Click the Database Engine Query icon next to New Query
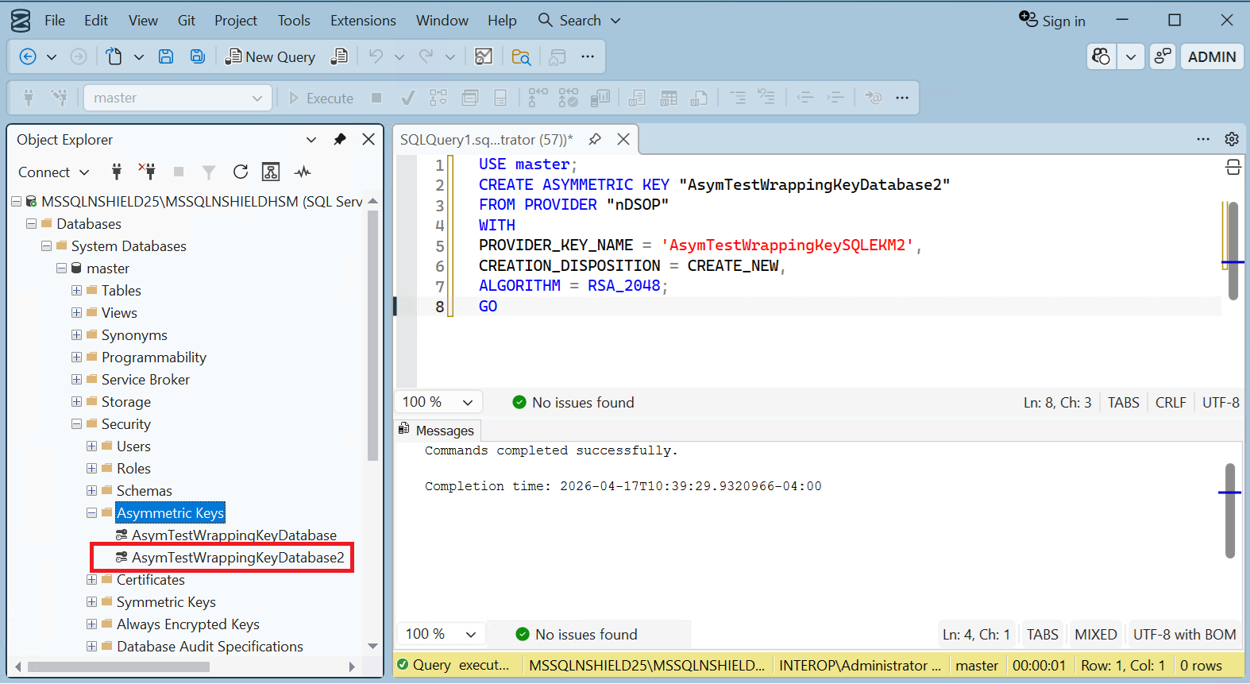1250x684 pixels. coord(339,56)
